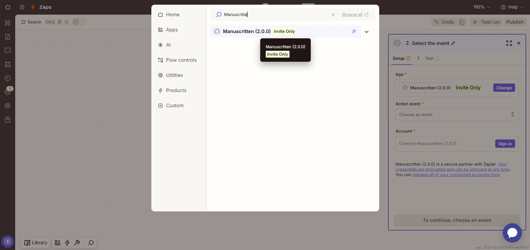Select the add-step icon in the bottom toolbar
The image size is (530, 250).
(x=57, y=243)
